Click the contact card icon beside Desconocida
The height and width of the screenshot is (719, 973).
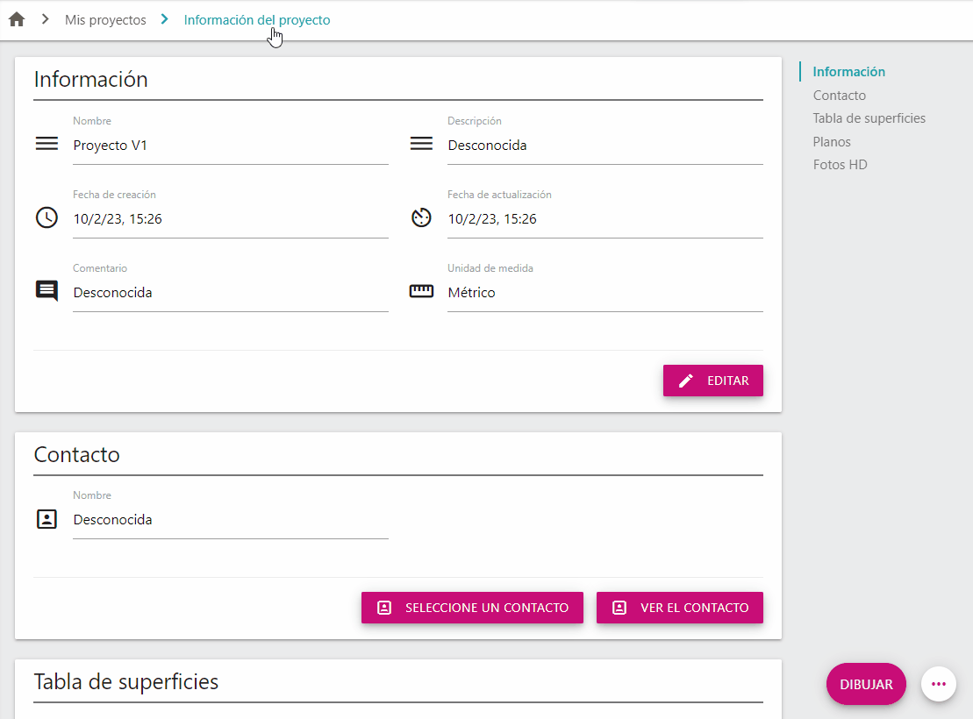click(47, 518)
